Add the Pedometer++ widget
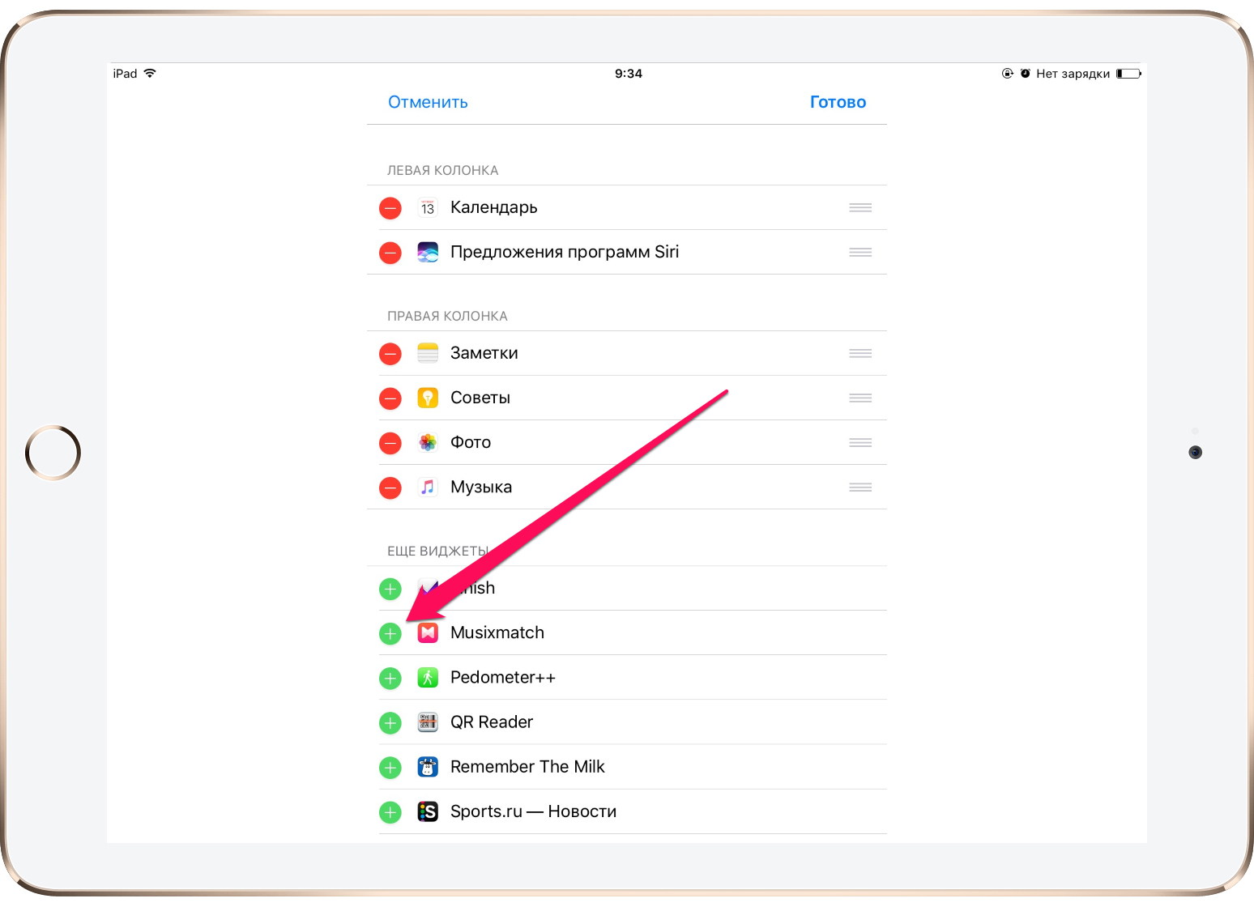This screenshot has width=1254, height=907. point(390,678)
